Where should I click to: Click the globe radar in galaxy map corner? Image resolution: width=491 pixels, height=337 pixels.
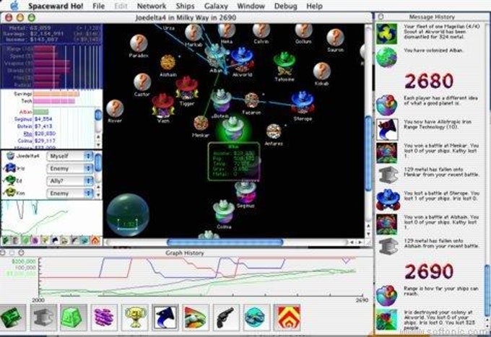click(x=128, y=215)
